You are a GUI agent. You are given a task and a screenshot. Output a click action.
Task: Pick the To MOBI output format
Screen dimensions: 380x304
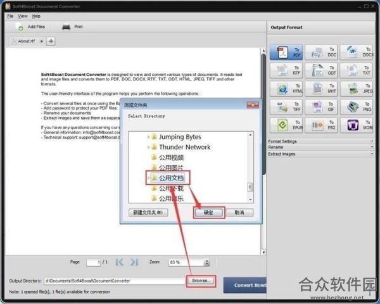coord(357,125)
